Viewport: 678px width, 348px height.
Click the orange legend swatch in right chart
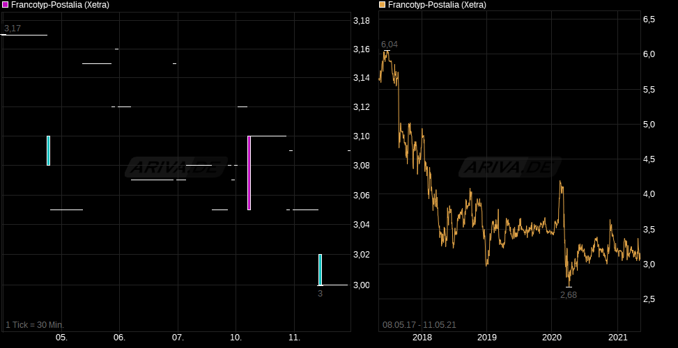click(x=382, y=5)
